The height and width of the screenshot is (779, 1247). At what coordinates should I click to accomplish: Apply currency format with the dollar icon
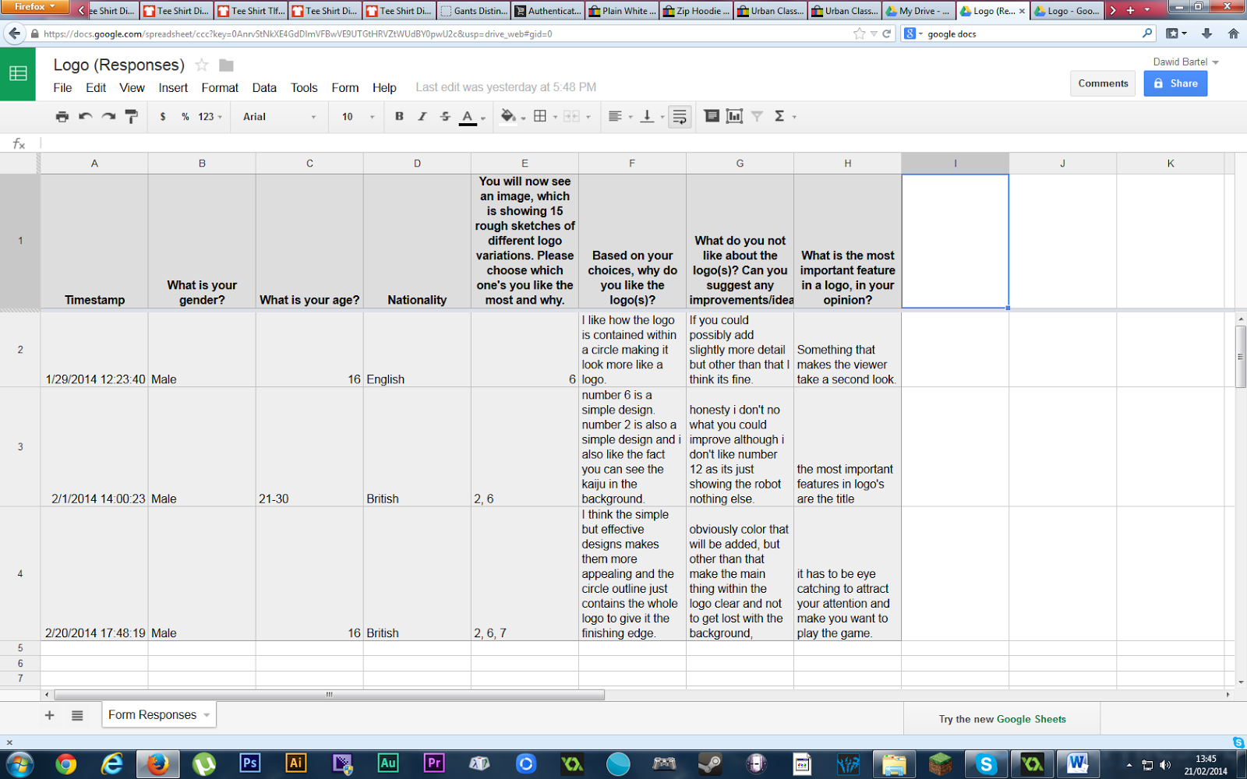(163, 116)
